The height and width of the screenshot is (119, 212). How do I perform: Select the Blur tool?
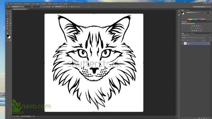[7, 26]
